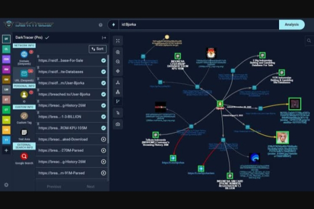Click the fit-to-screen expand icon
The image size is (314, 209).
coord(117,40)
